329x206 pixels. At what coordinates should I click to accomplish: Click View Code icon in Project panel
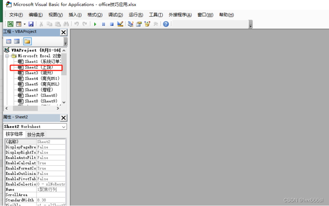[x=9, y=41]
